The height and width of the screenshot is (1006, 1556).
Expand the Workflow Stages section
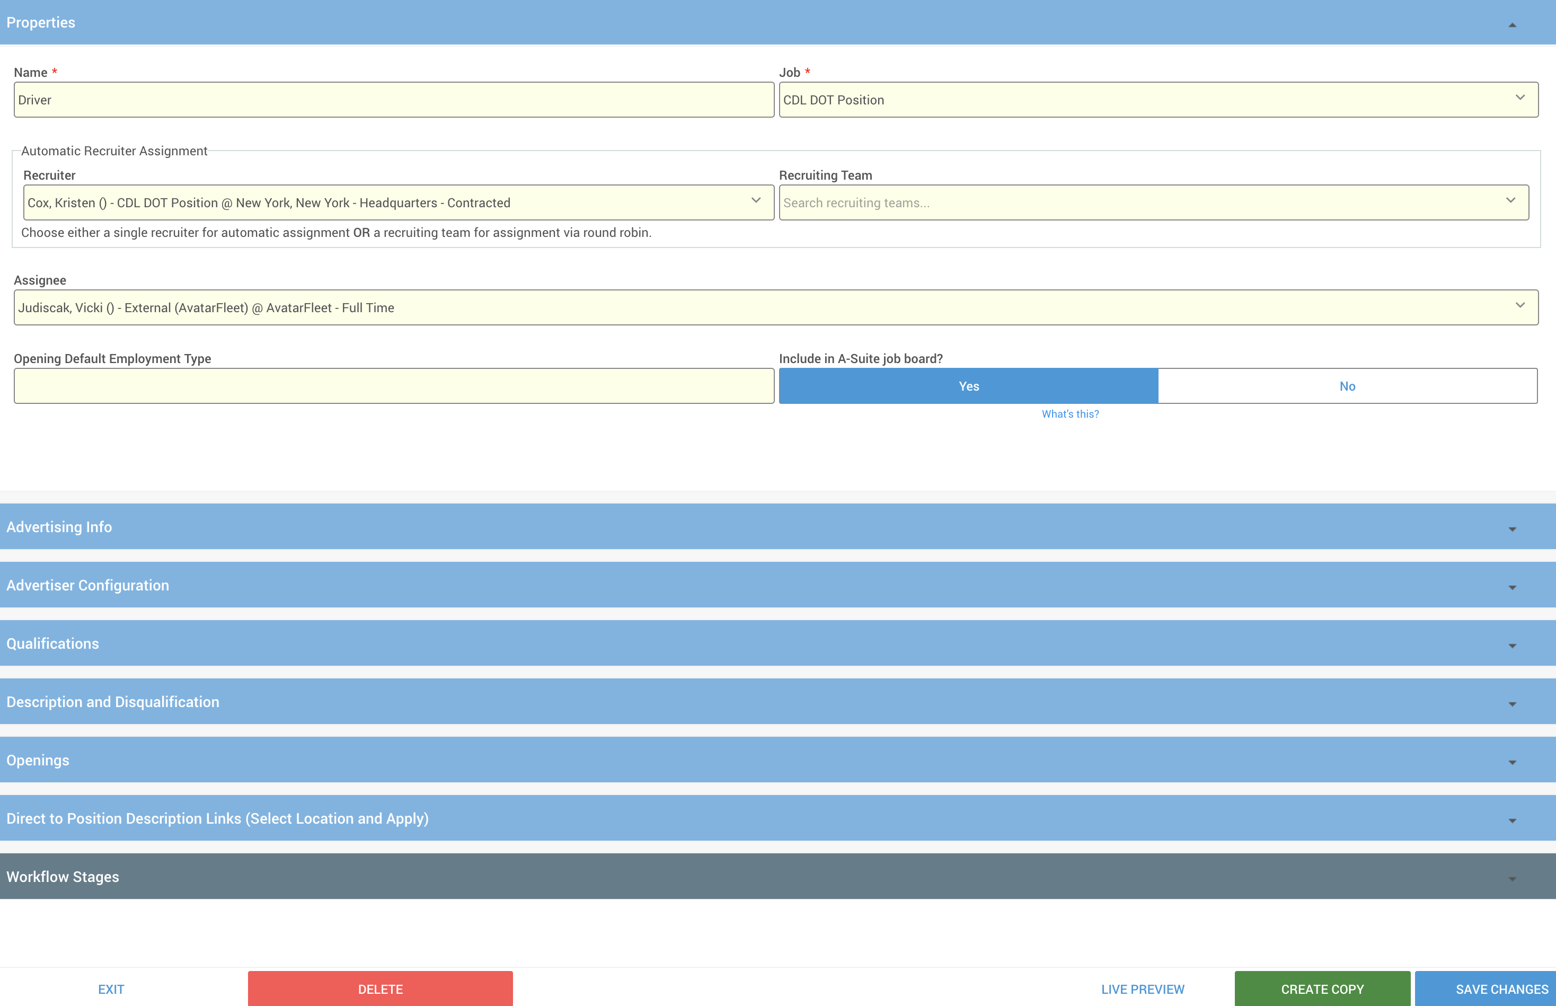778,877
